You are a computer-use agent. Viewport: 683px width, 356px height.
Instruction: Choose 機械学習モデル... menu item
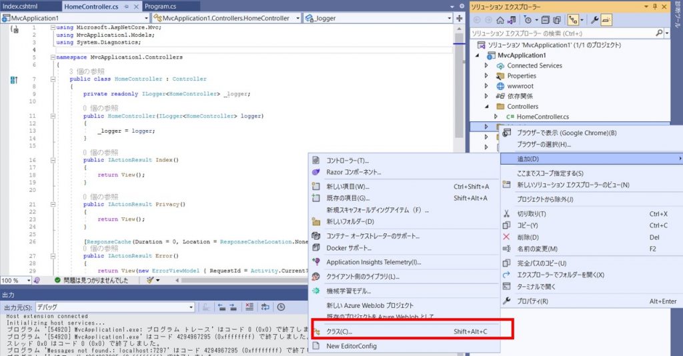[404, 291]
